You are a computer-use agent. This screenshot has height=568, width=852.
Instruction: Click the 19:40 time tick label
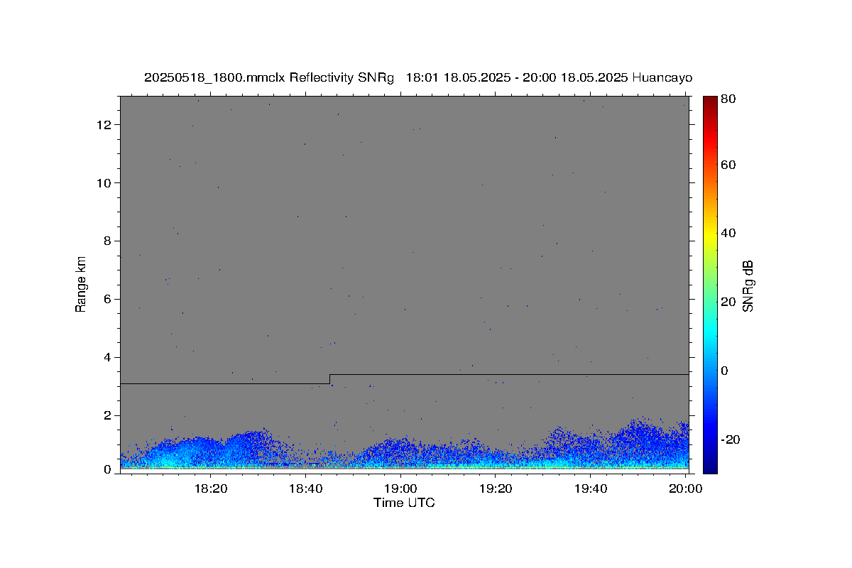(x=591, y=488)
